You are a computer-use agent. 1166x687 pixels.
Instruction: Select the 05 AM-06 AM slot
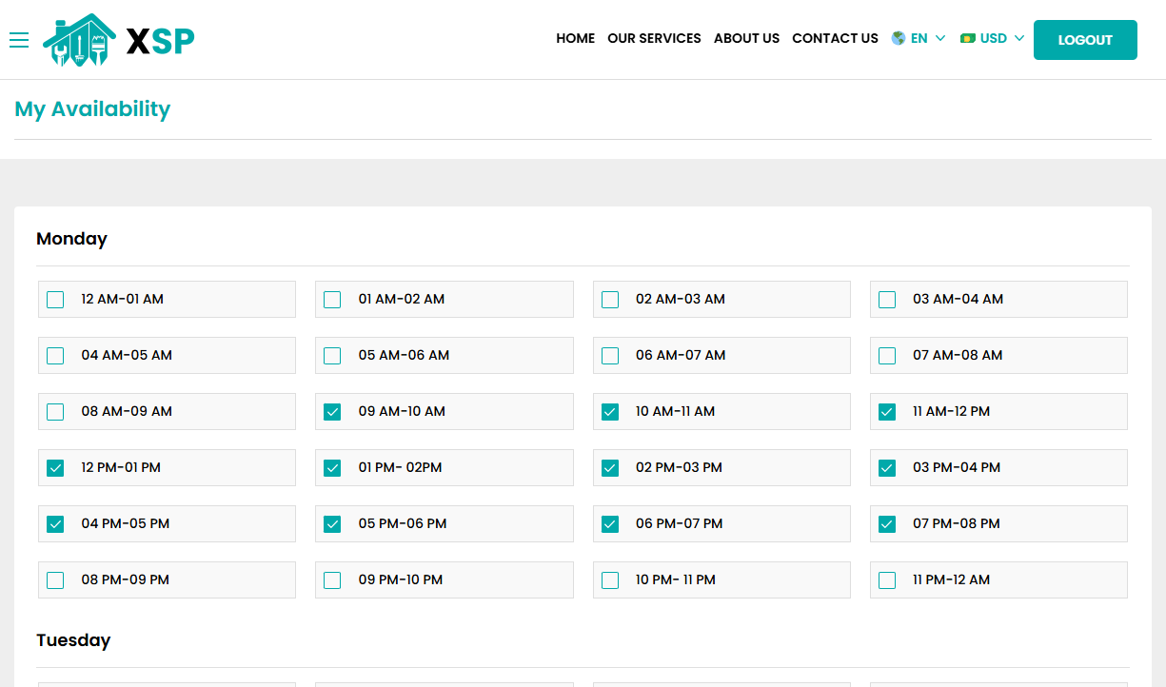click(332, 355)
